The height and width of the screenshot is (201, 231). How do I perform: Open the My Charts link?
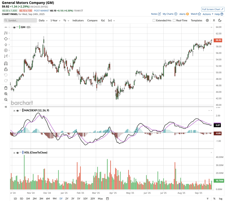point(170,14)
